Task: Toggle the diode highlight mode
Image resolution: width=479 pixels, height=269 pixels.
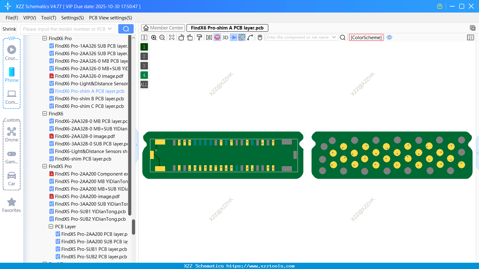Action: point(233,37)
